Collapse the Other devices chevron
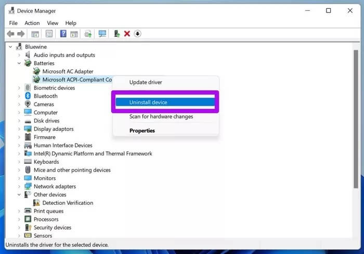Screen dimensions: 364x254 [19, 194]
